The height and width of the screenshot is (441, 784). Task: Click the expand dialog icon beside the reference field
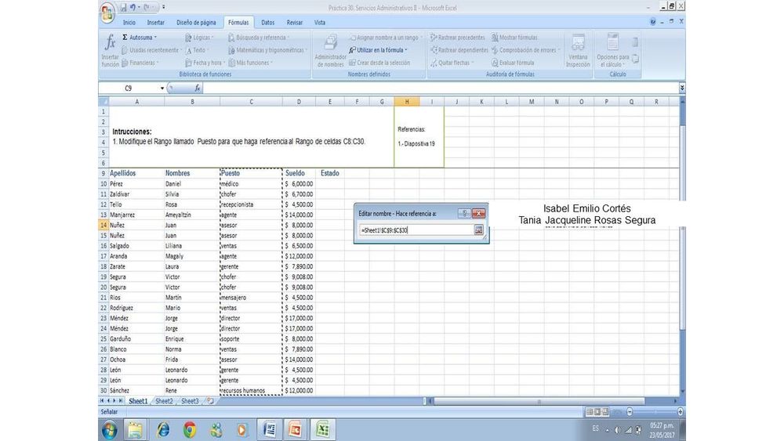click(x=478, y=230)
